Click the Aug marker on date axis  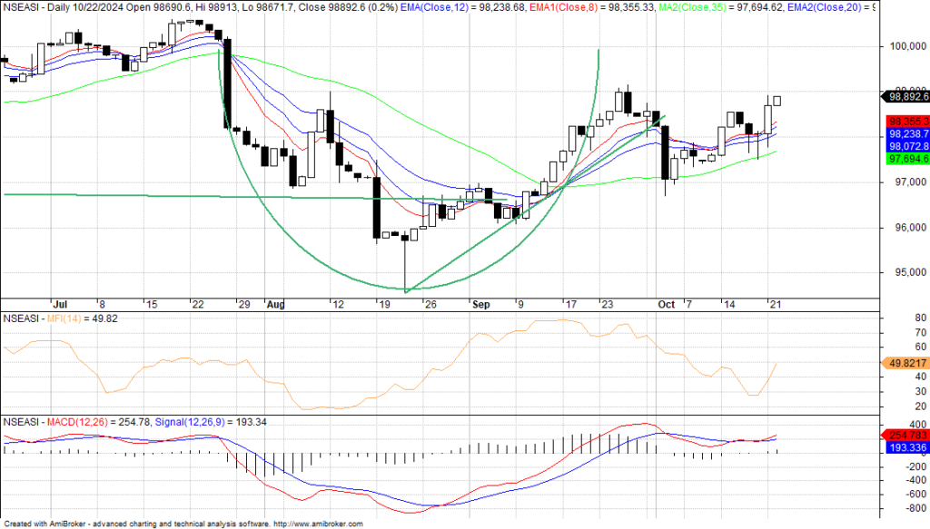pos(275,304)
